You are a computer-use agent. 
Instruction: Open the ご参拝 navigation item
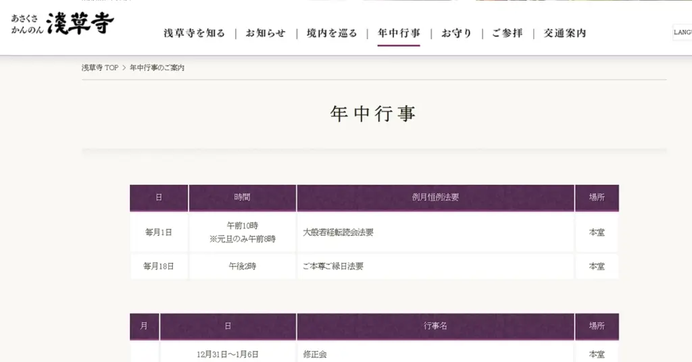click(x=507, y=33)
